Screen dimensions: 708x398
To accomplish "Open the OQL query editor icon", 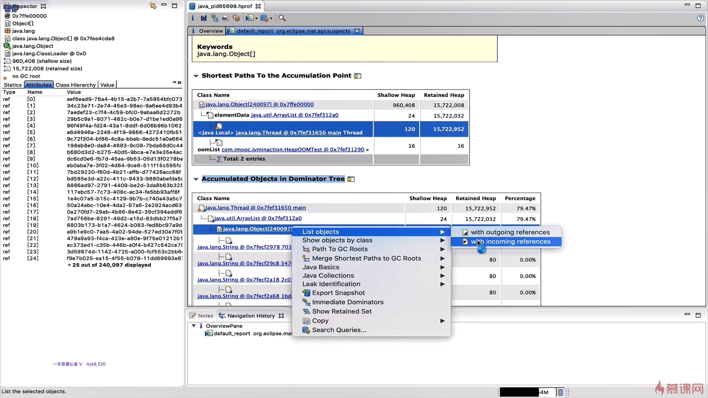I will click(225, 18).
